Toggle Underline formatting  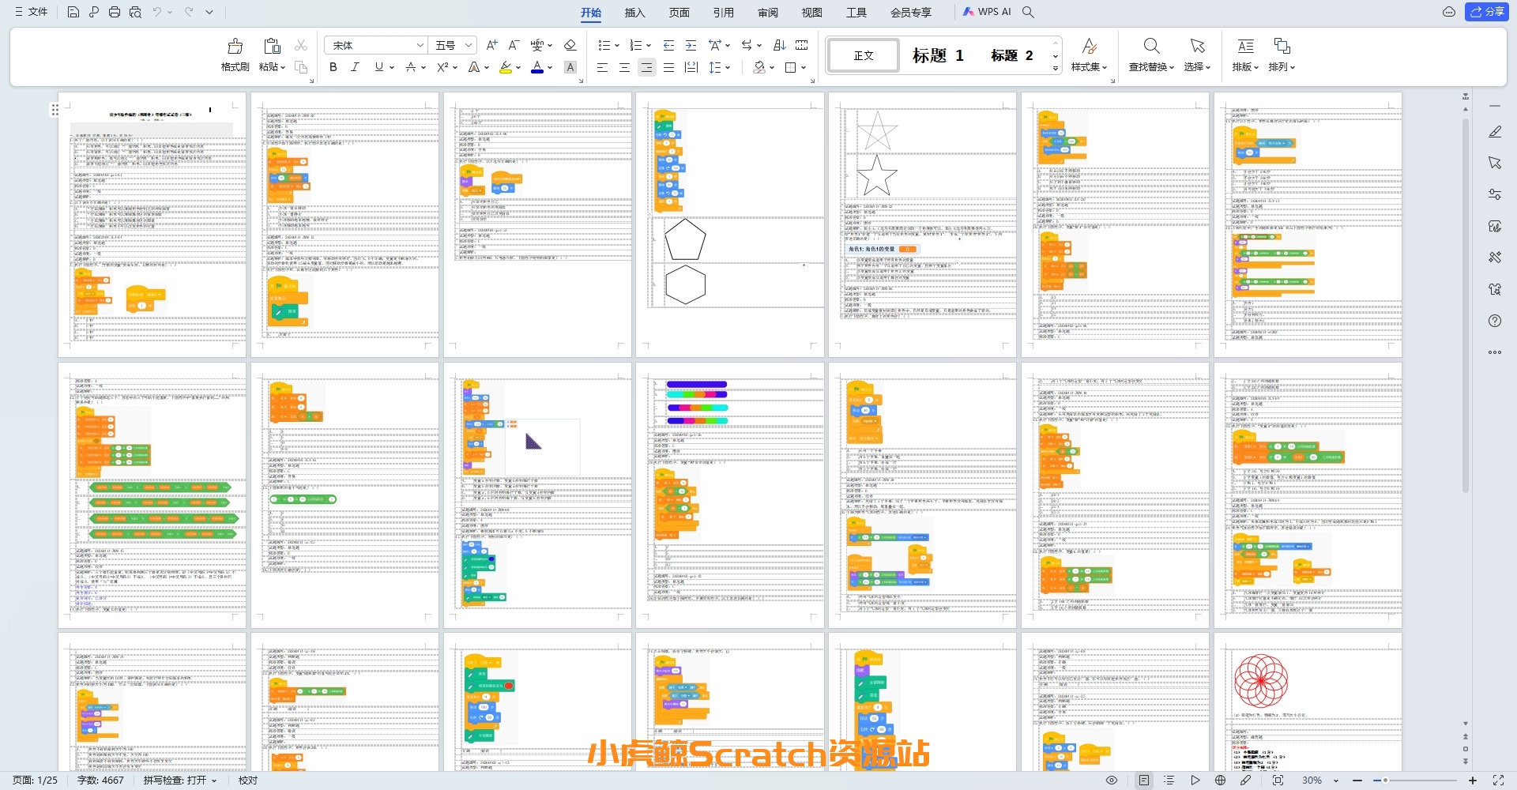378,67
